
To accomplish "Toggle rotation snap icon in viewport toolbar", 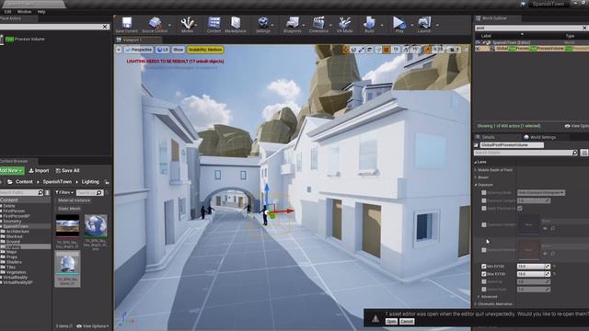I will pos(406,50).
